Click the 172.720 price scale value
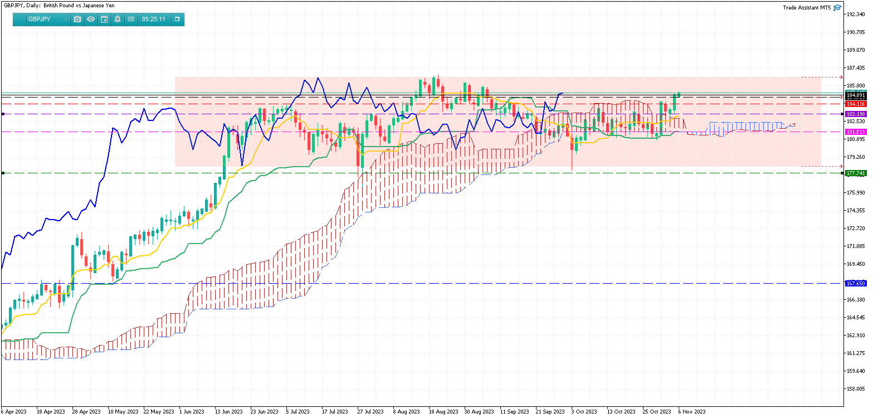The height and width of the screenshot is (418, 873). tap(855, 229)
